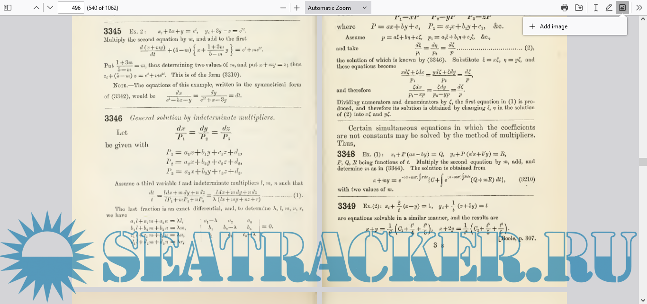Screen dimensions: 647x304
Task: Open the Automatic Zoom dropdown
Action: 338,8
